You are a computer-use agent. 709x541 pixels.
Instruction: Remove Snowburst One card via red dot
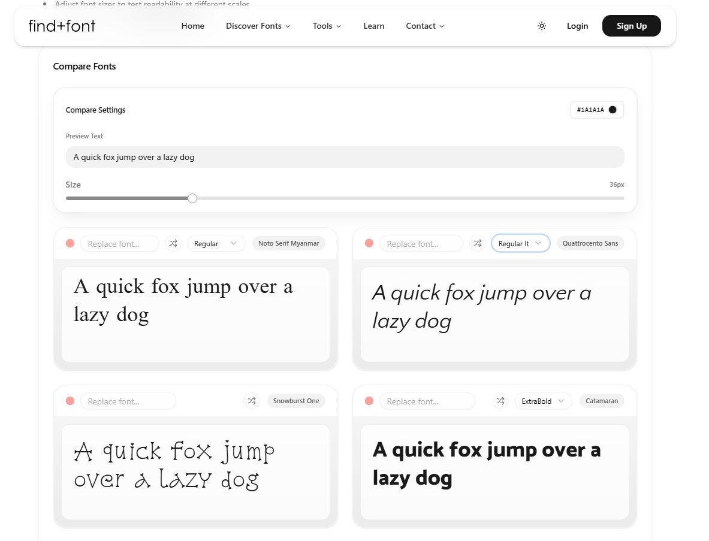click(70, 401)
